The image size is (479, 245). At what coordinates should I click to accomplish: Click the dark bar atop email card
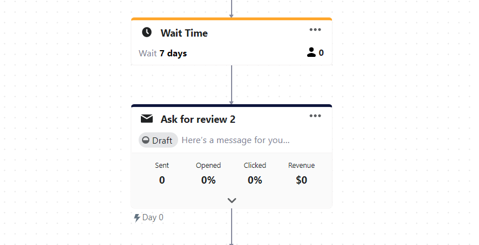[x=232, y=105]
